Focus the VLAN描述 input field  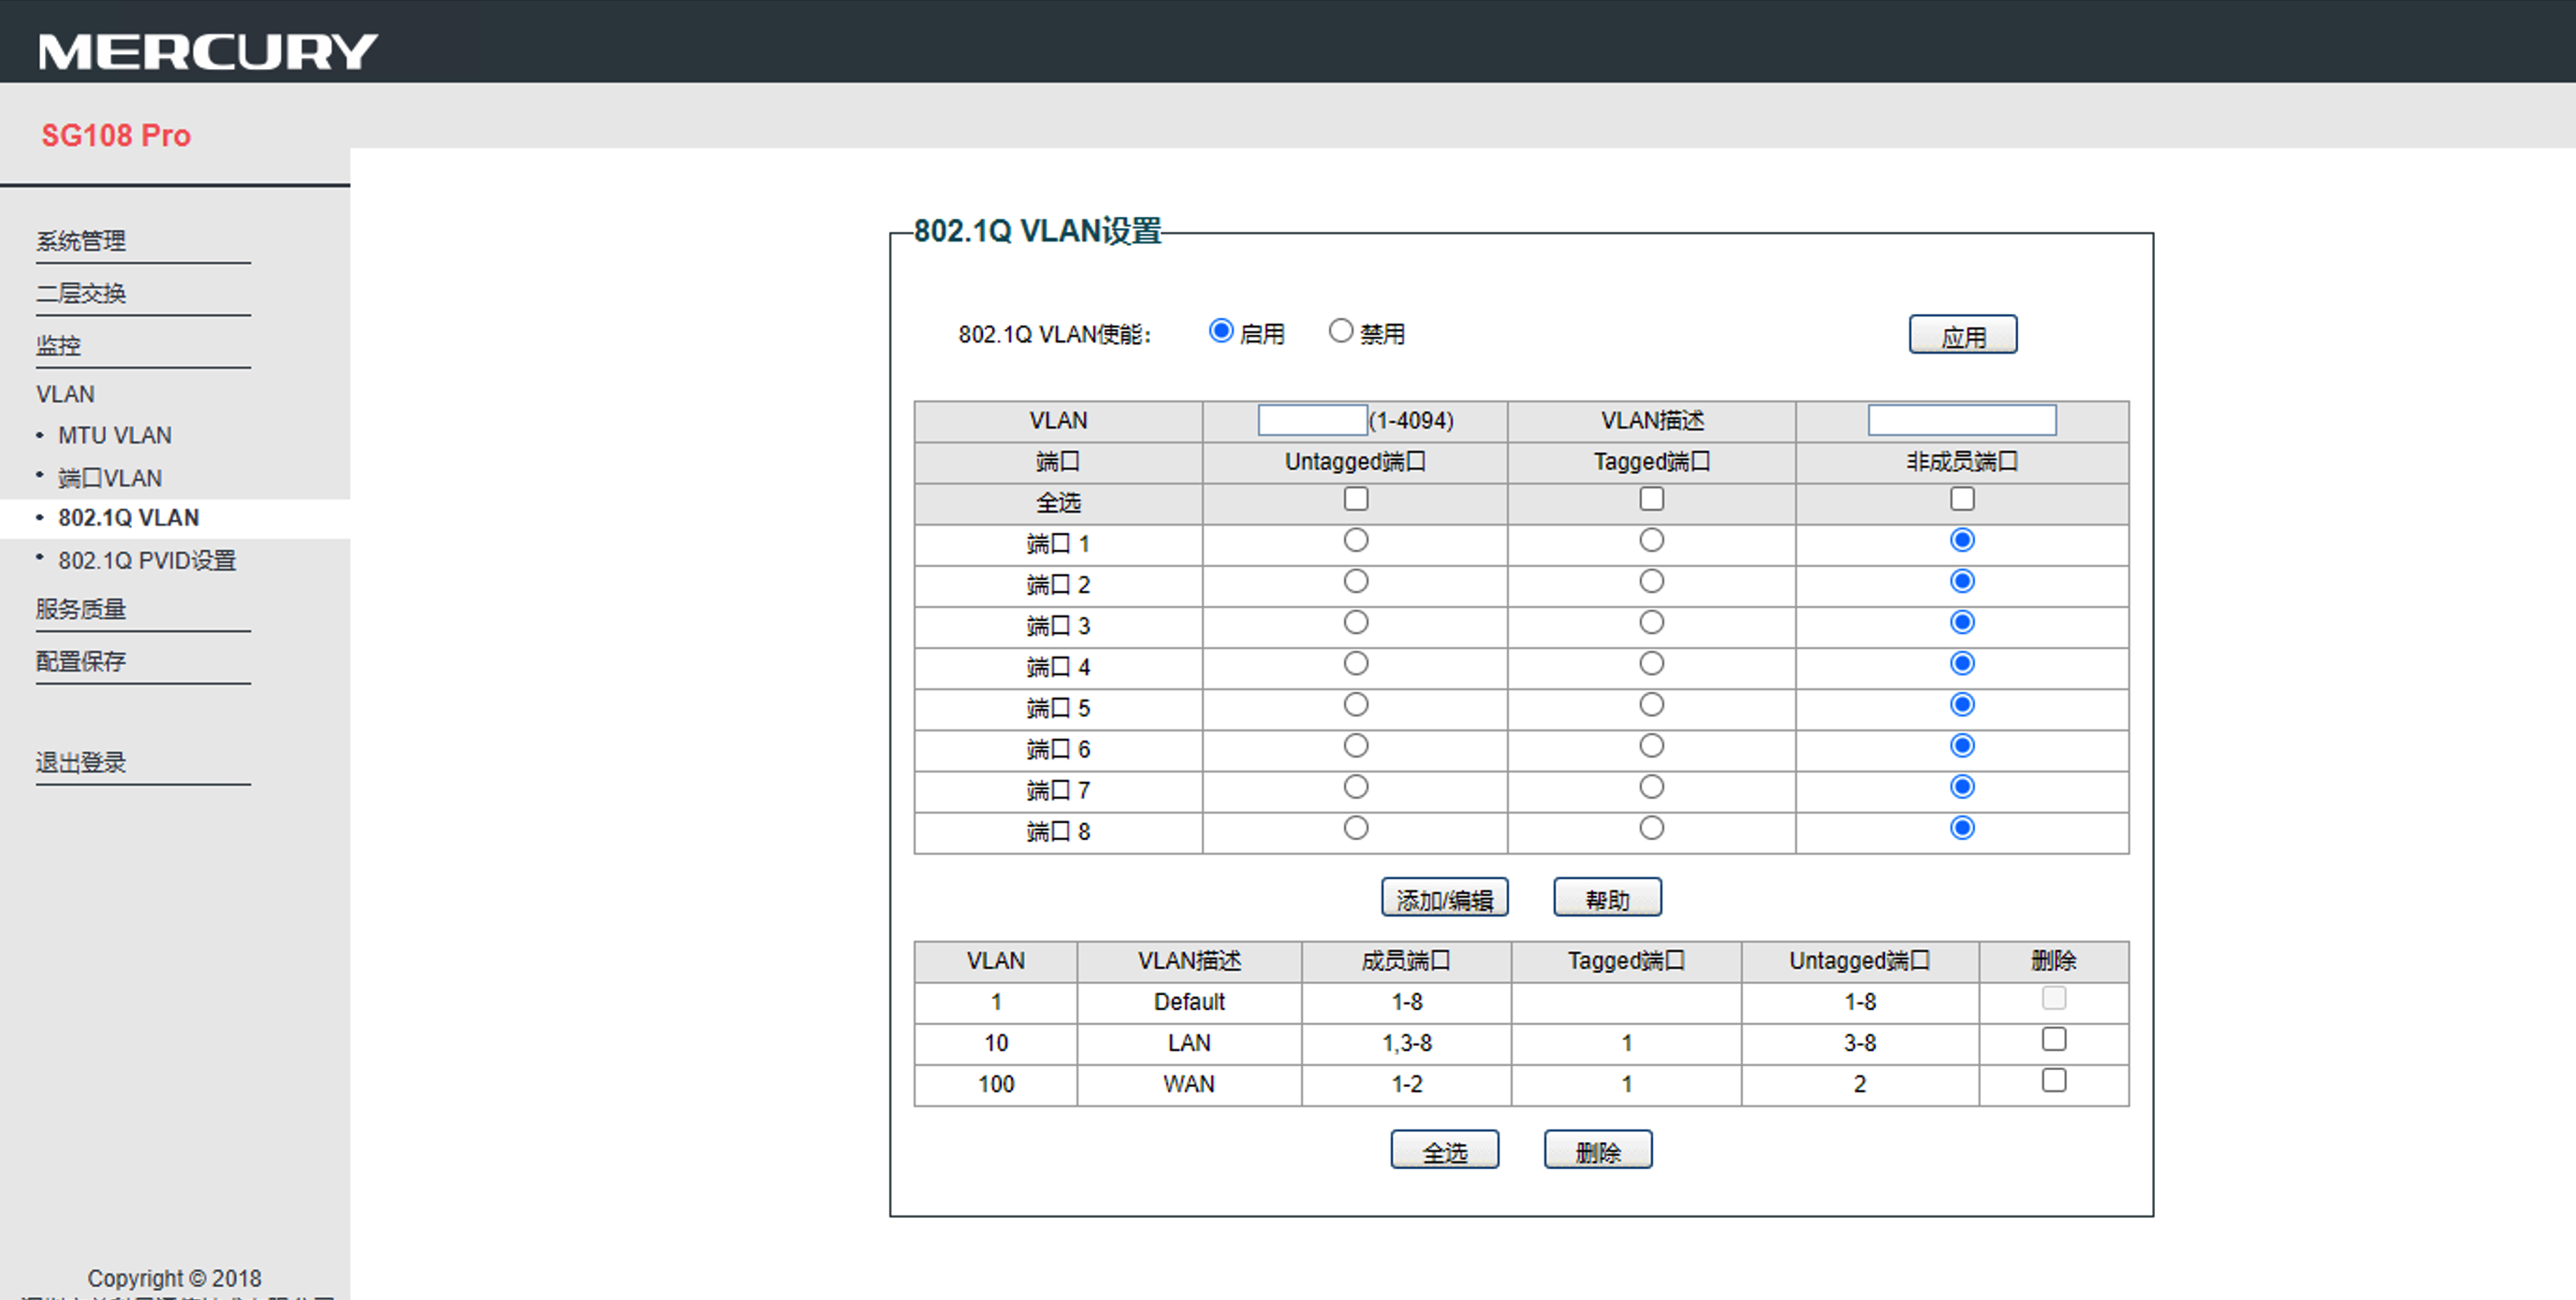[x=1962, y=420]
